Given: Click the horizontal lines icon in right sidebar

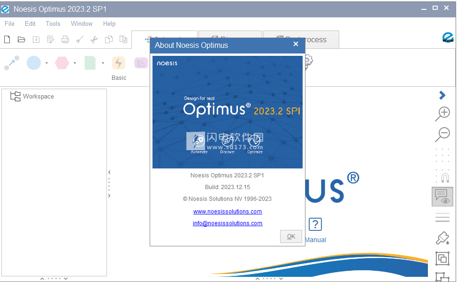Looking at the screenshot, I should [x=442, y=218].
